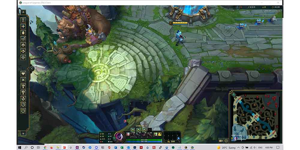Open settings gear icon beside minimap
This screenshot has width=300, height=150.
click(226, 141)
